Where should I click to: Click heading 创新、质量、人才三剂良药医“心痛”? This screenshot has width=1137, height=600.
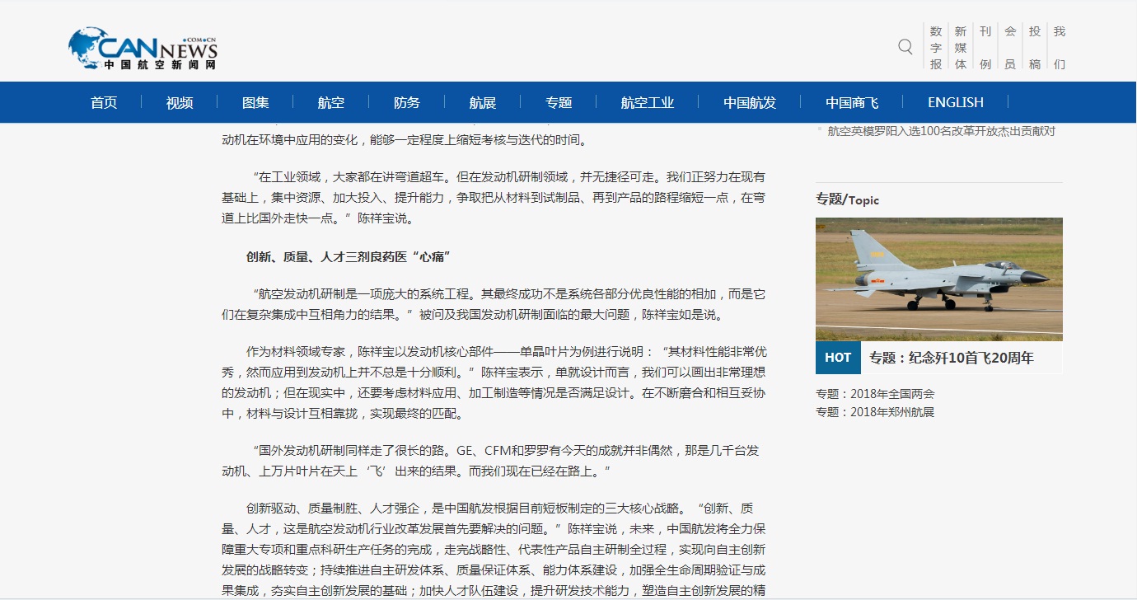click(349, 257)
